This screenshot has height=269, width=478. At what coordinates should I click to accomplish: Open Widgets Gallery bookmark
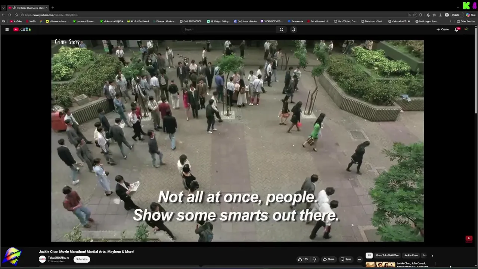(218, 21)
